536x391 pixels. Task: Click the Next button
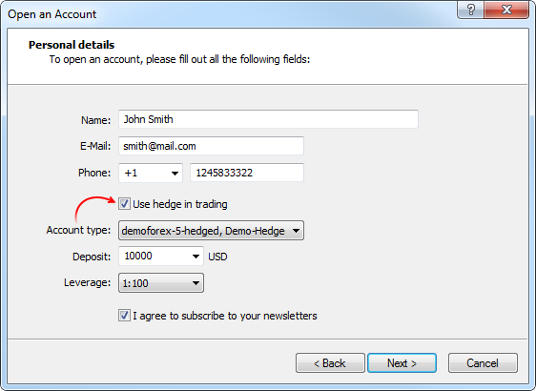pyautogui.click(x=402, y=363)
